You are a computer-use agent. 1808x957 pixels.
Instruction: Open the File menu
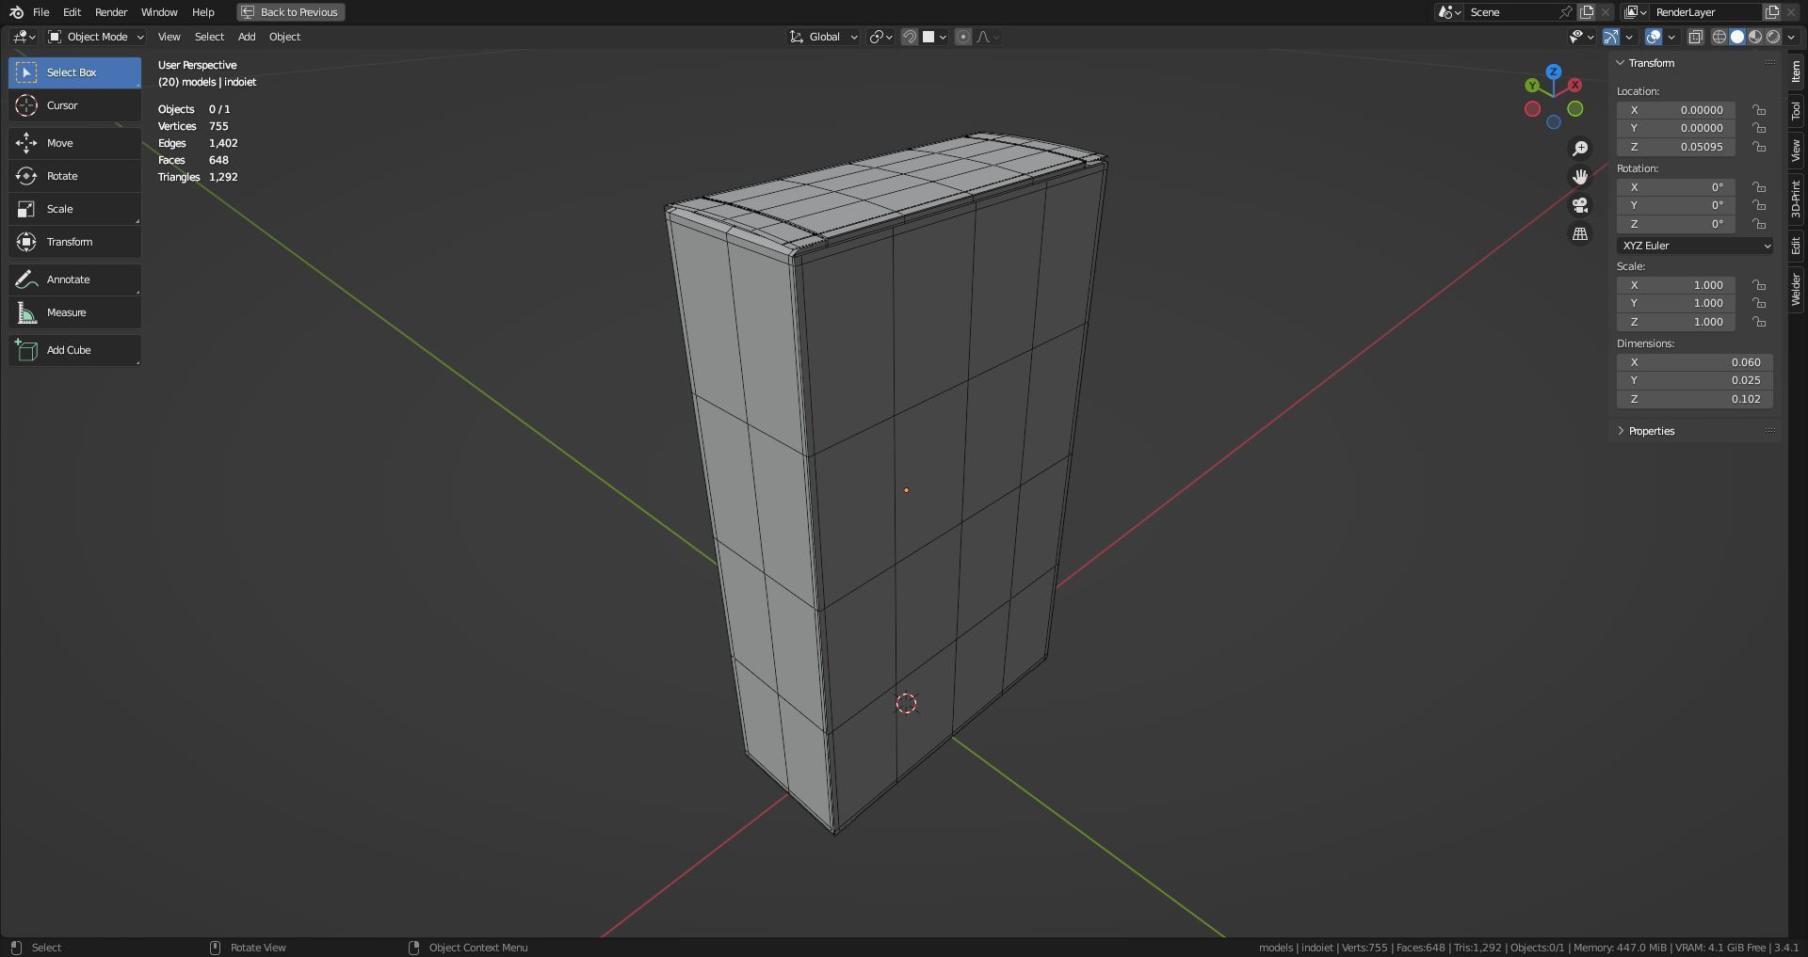pyautogui.click(x=40, y=12)
